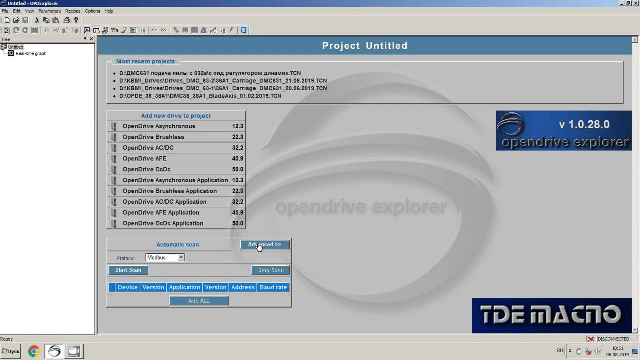
Task: Pin the Tree panel with pushpin icon
Action: coord(85,39)
